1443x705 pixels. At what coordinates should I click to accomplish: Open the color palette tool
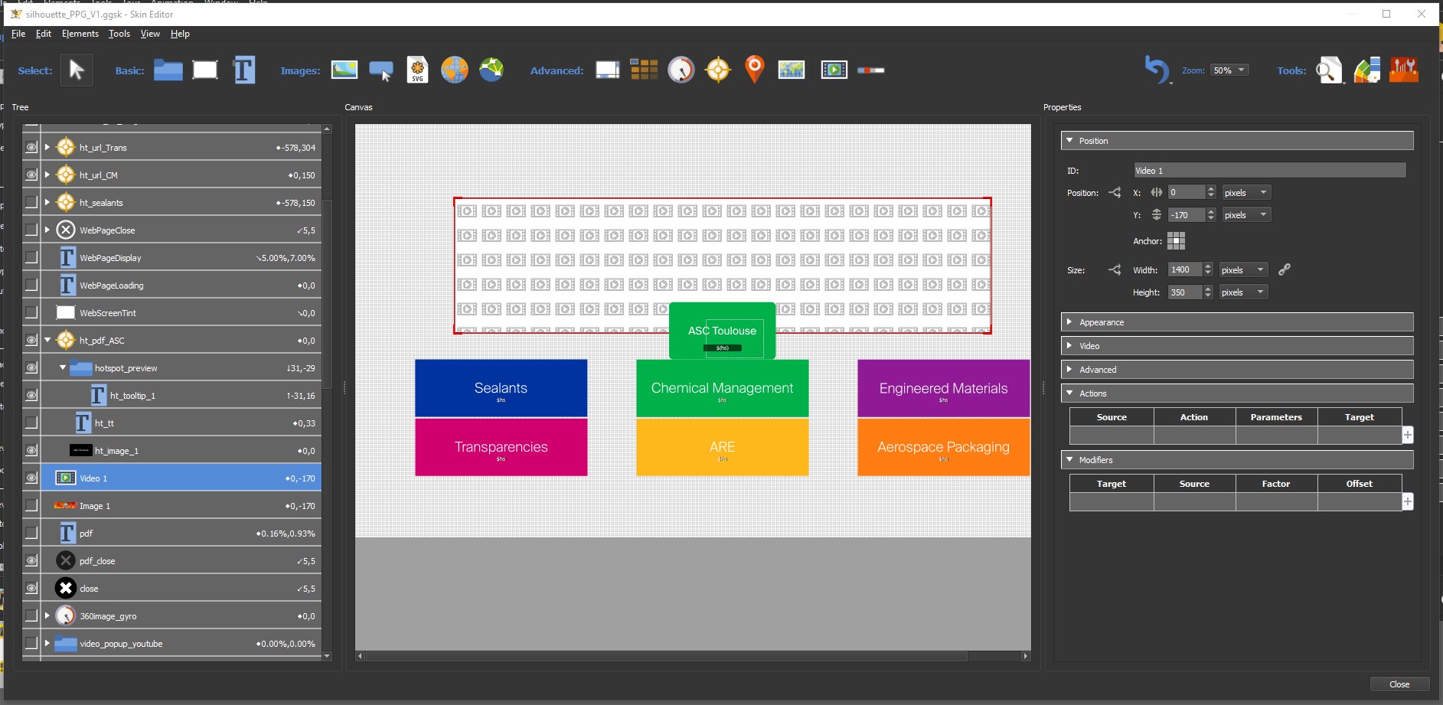(x=1367, y=70)
